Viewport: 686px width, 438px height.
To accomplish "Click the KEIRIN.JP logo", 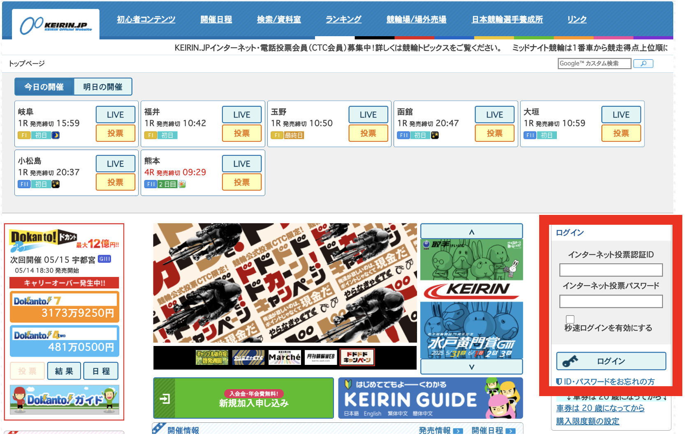I will (x=56, y=25).
